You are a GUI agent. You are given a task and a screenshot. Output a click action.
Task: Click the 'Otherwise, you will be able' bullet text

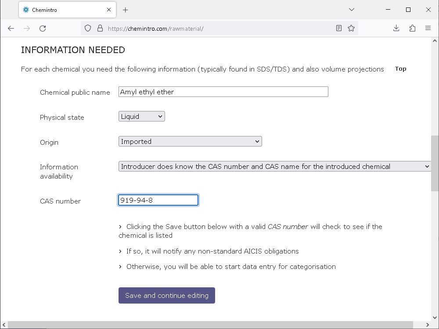(x=231, y=267)
